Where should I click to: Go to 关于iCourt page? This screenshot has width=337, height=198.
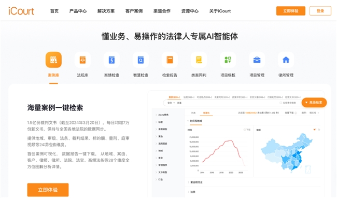click(220, 11)
